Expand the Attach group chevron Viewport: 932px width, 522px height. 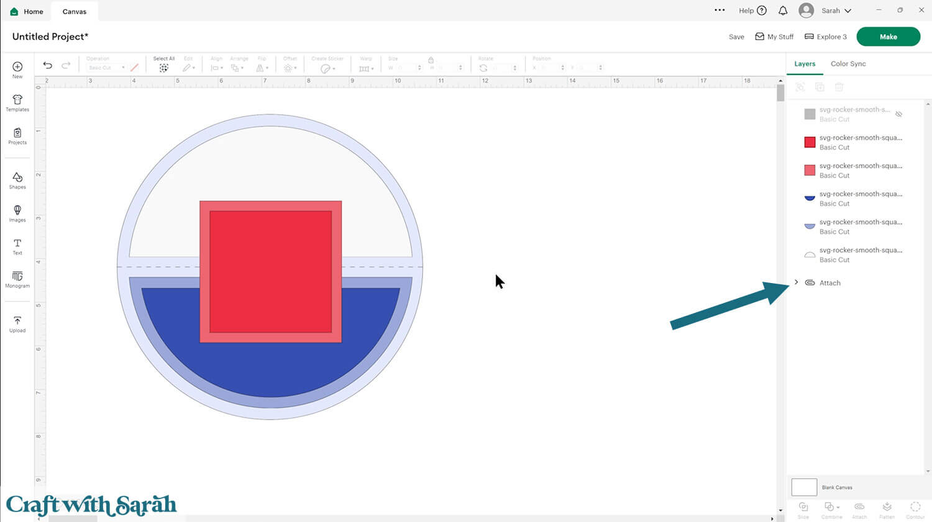[797, 282]
